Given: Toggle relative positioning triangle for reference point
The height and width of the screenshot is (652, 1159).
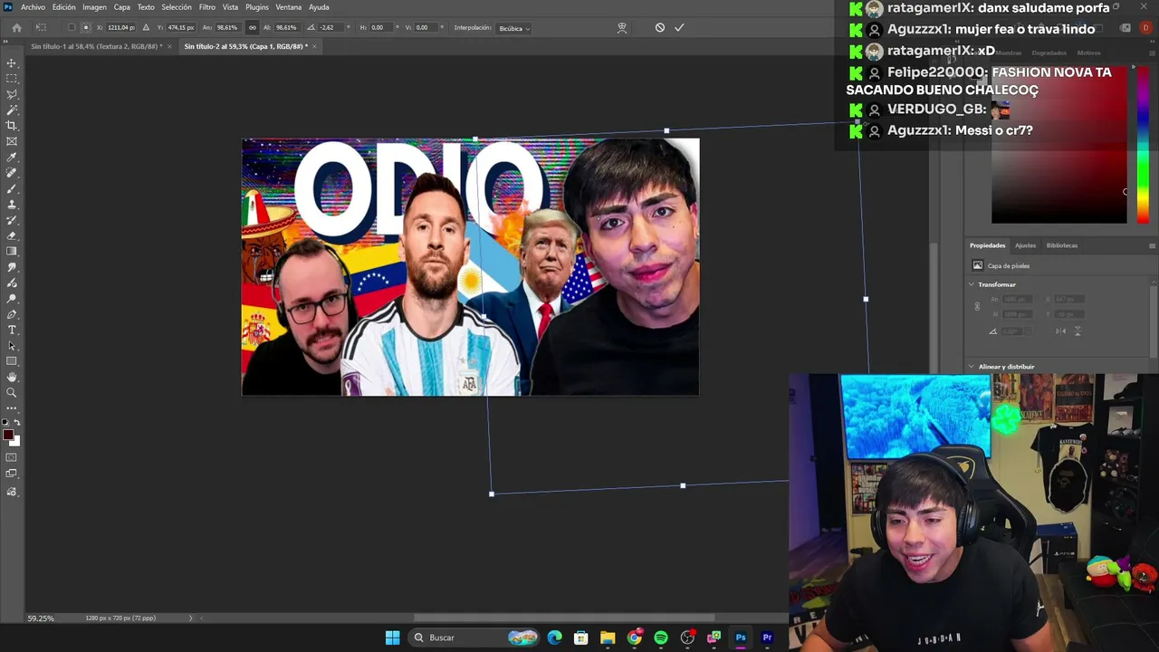Looking at the screenshot, I should click(146, 28).
